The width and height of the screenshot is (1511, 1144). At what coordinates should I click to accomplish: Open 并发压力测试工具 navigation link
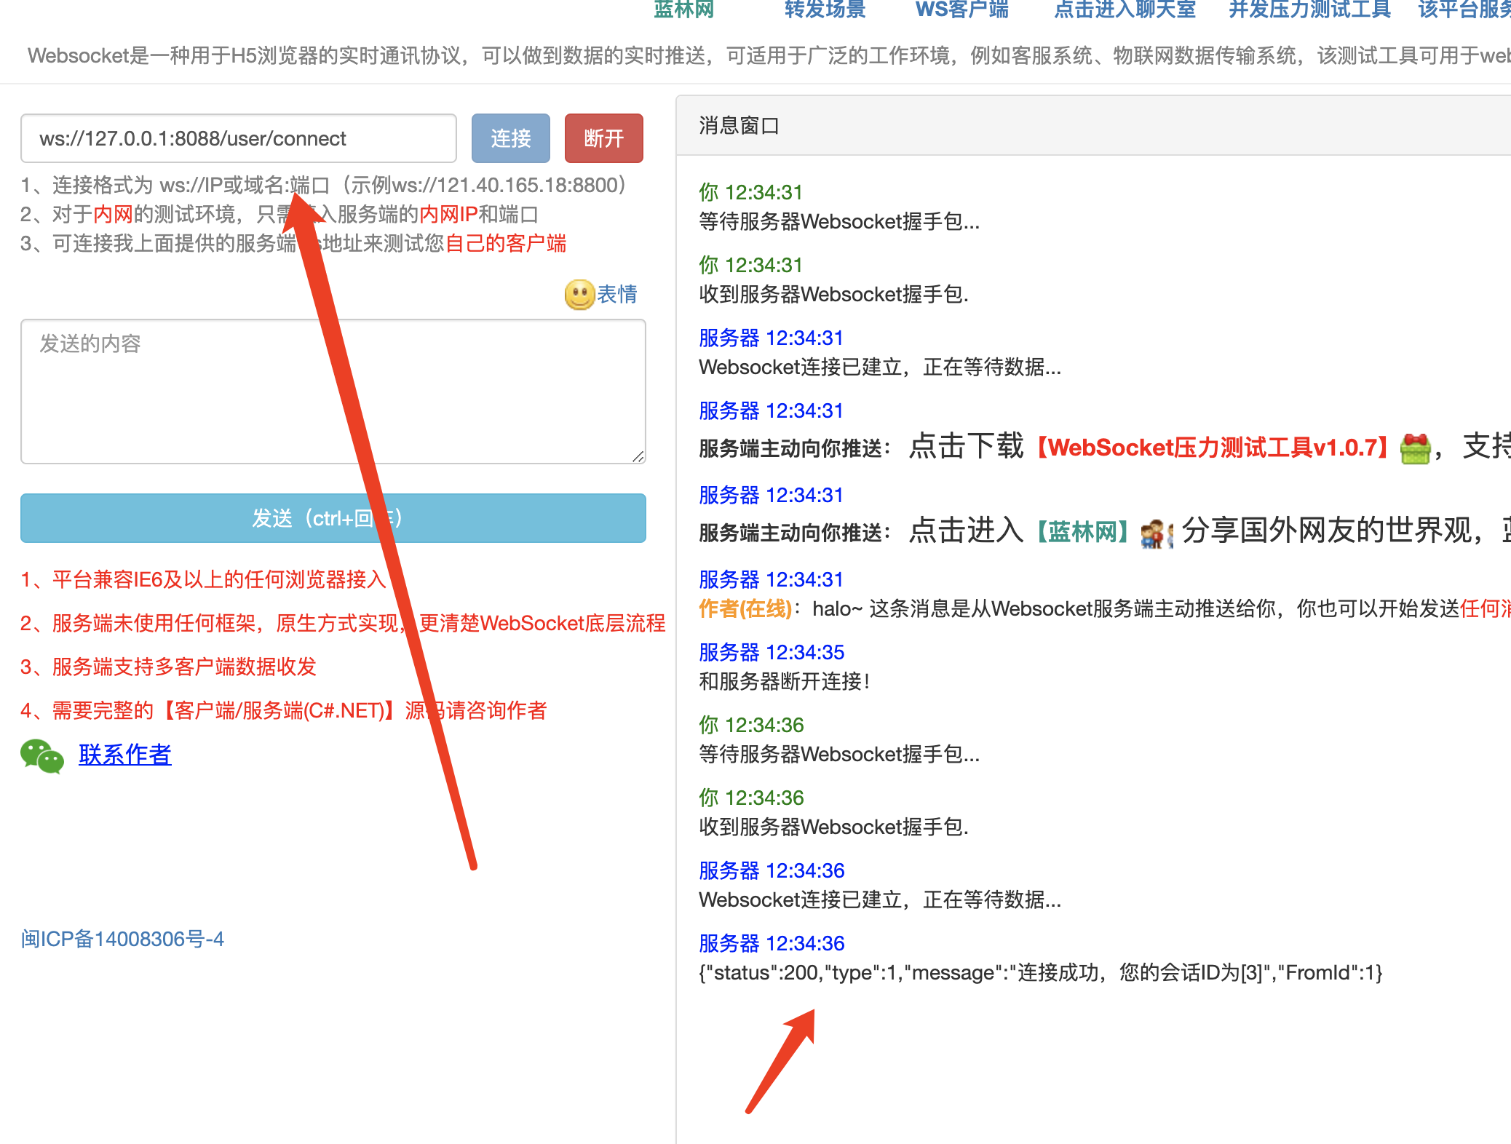tap(1309, 9)
